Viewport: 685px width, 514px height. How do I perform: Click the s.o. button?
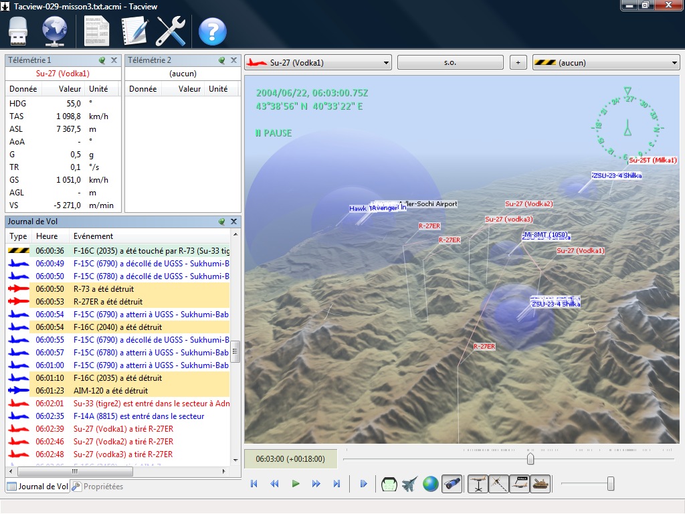pyautogui.click(x=450, y=62)
